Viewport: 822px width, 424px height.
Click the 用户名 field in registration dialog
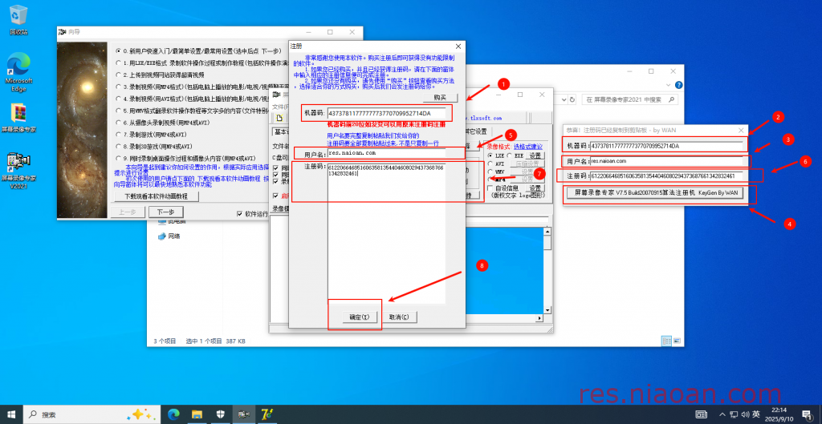point(386,153)
